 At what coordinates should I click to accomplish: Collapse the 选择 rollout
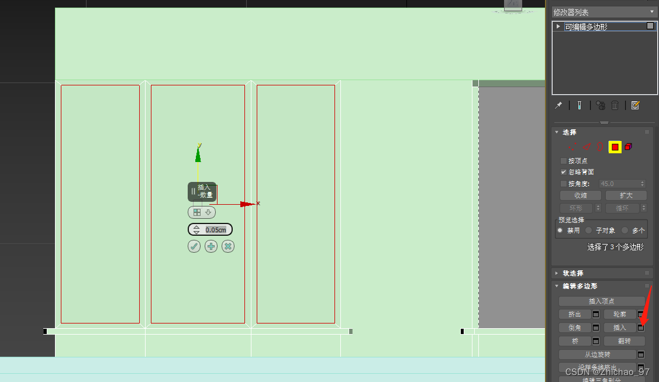557,132
